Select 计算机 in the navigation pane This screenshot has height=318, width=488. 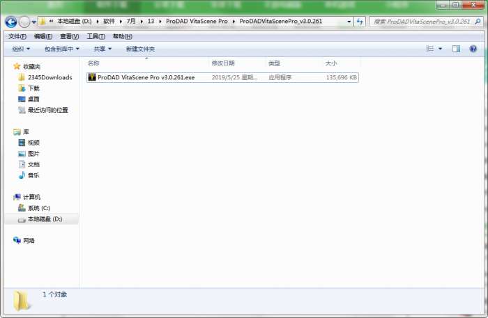click(x=32, y=197)
